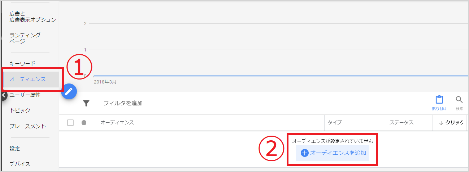
Task: Select ユーザー属性 in the sidebar
Action: 25,95
